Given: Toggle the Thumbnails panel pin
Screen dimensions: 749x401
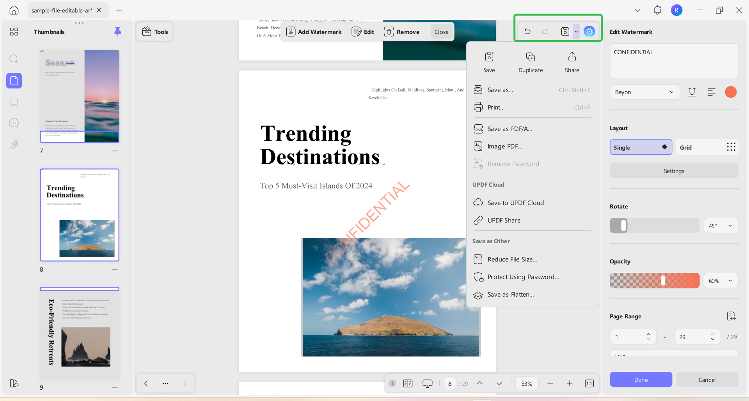Looking at the screenshot, I should [x=117, y=32].
